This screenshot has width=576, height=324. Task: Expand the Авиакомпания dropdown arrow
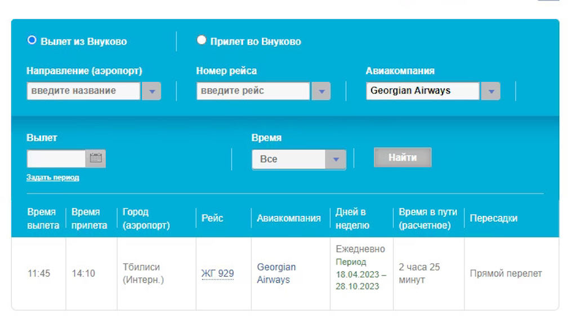point(491,91)
